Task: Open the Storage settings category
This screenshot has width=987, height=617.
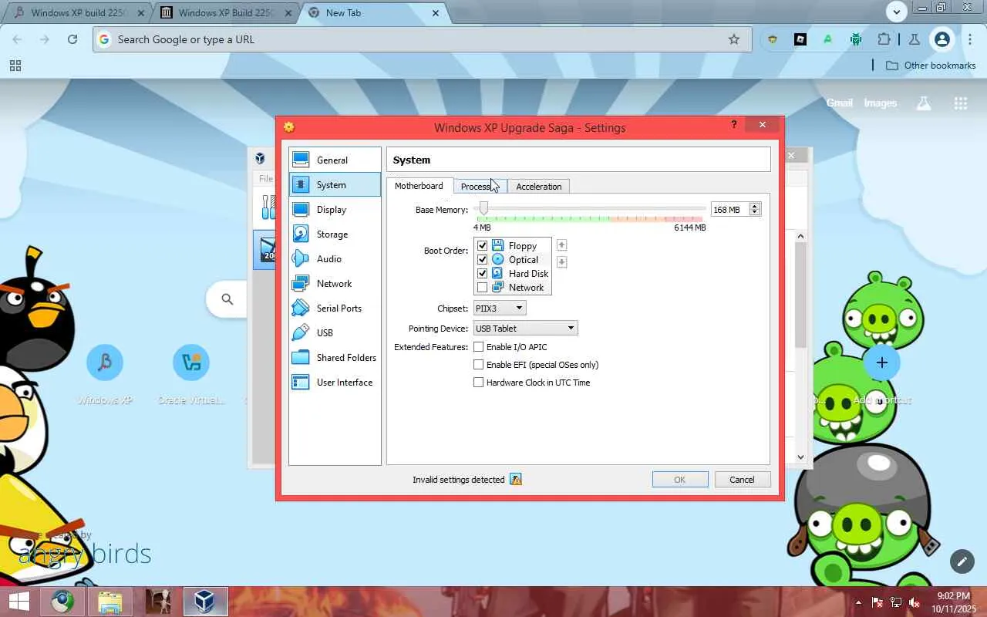Action: [x=335, y=234]
